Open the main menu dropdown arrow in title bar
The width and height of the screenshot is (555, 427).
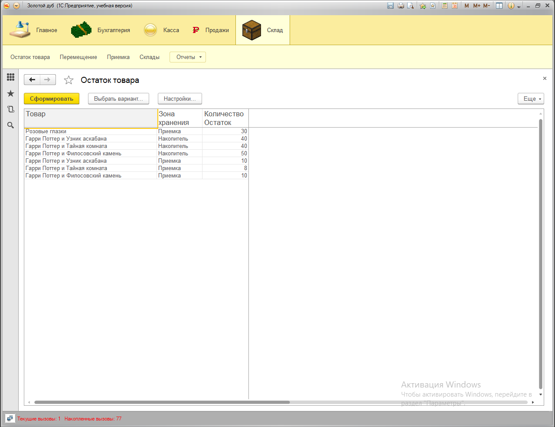click(16, 6)
